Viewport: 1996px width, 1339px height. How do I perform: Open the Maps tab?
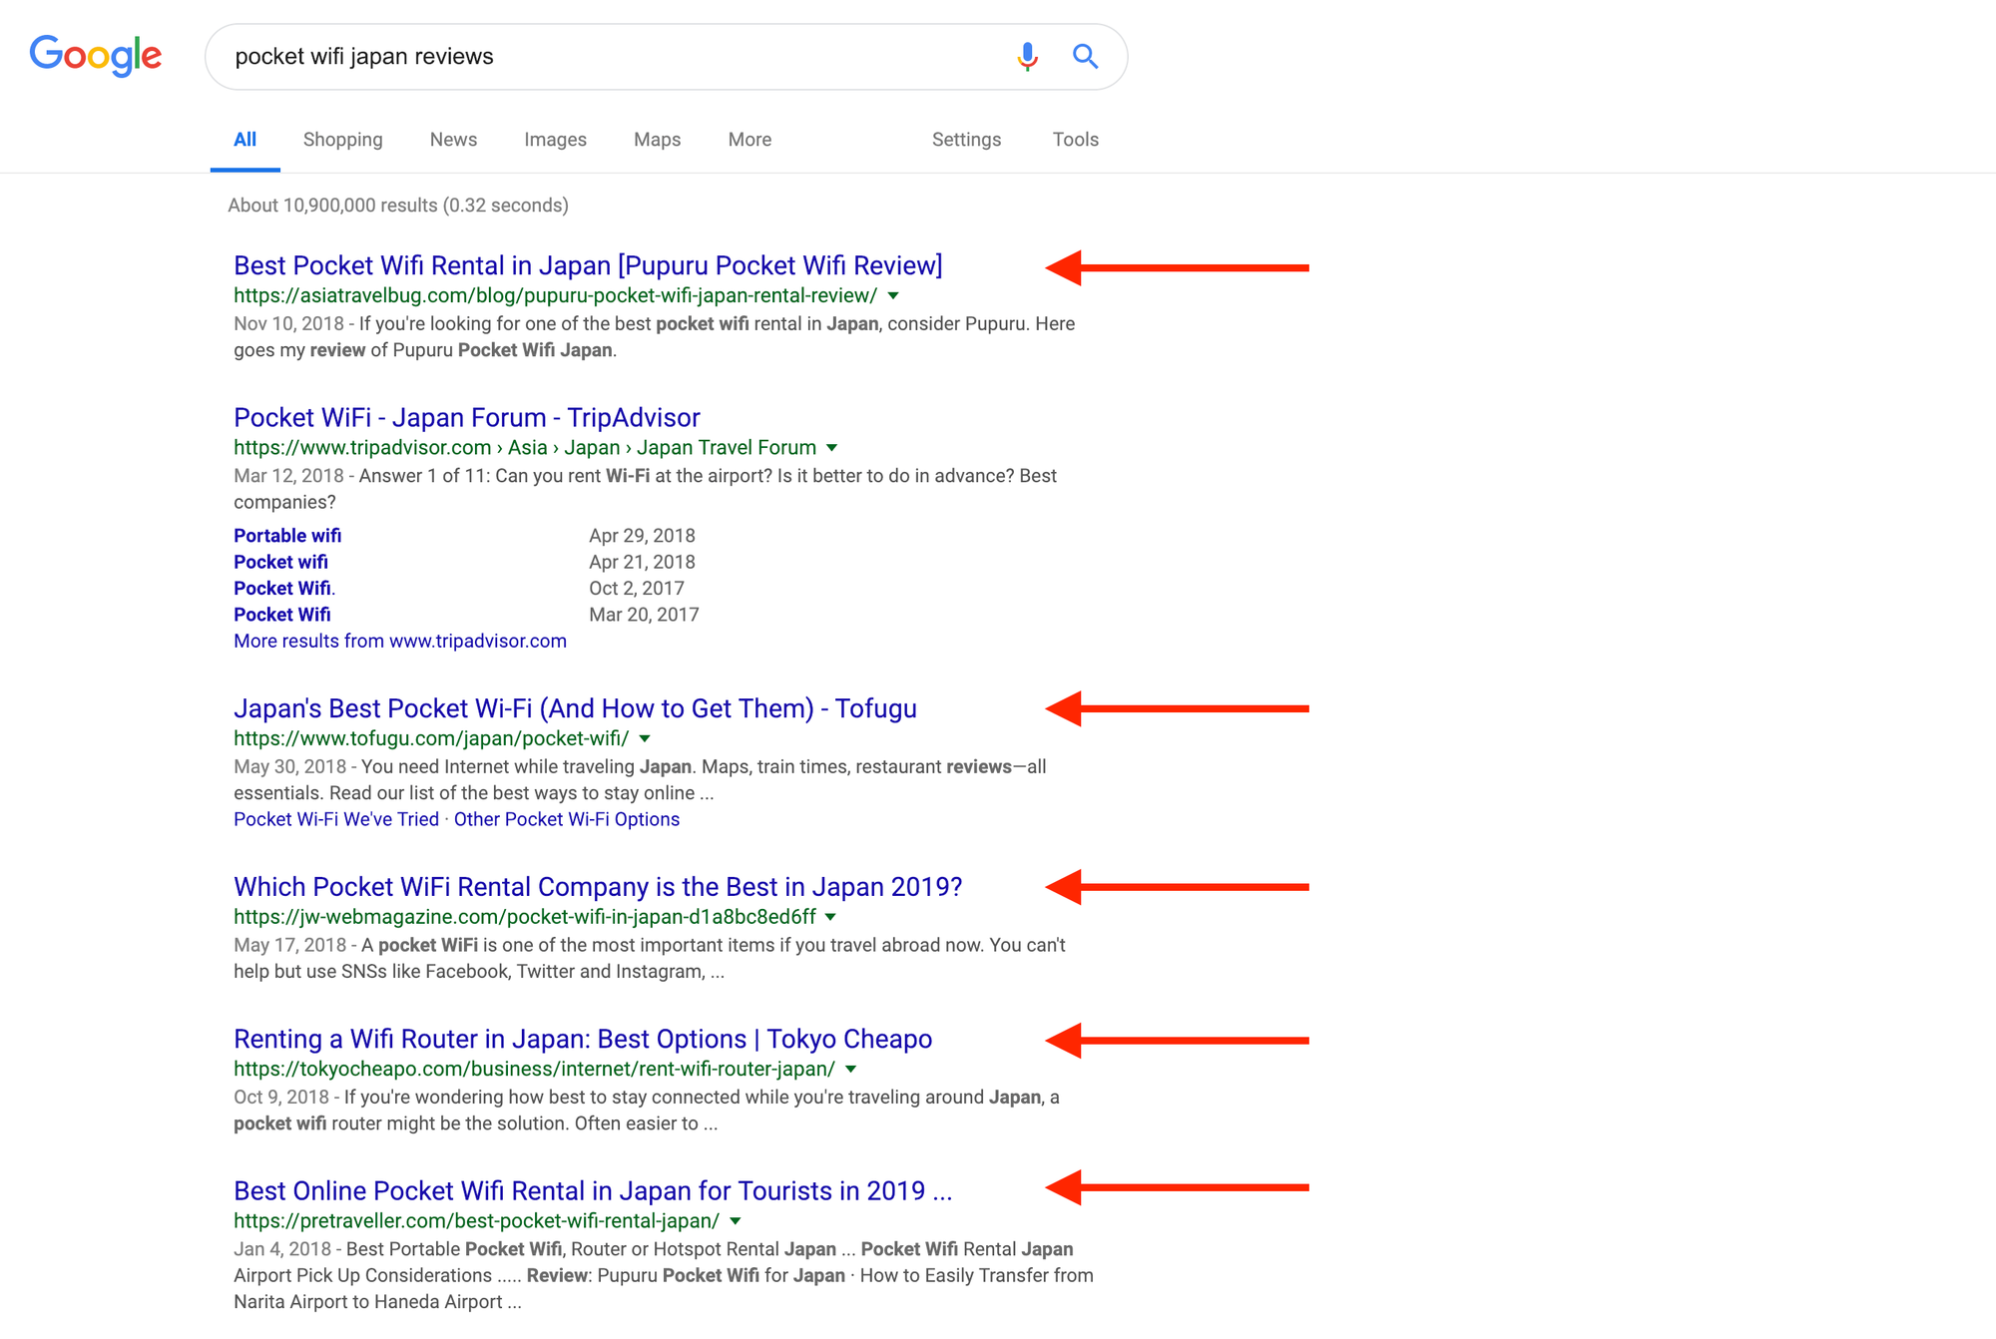[657, 140]
